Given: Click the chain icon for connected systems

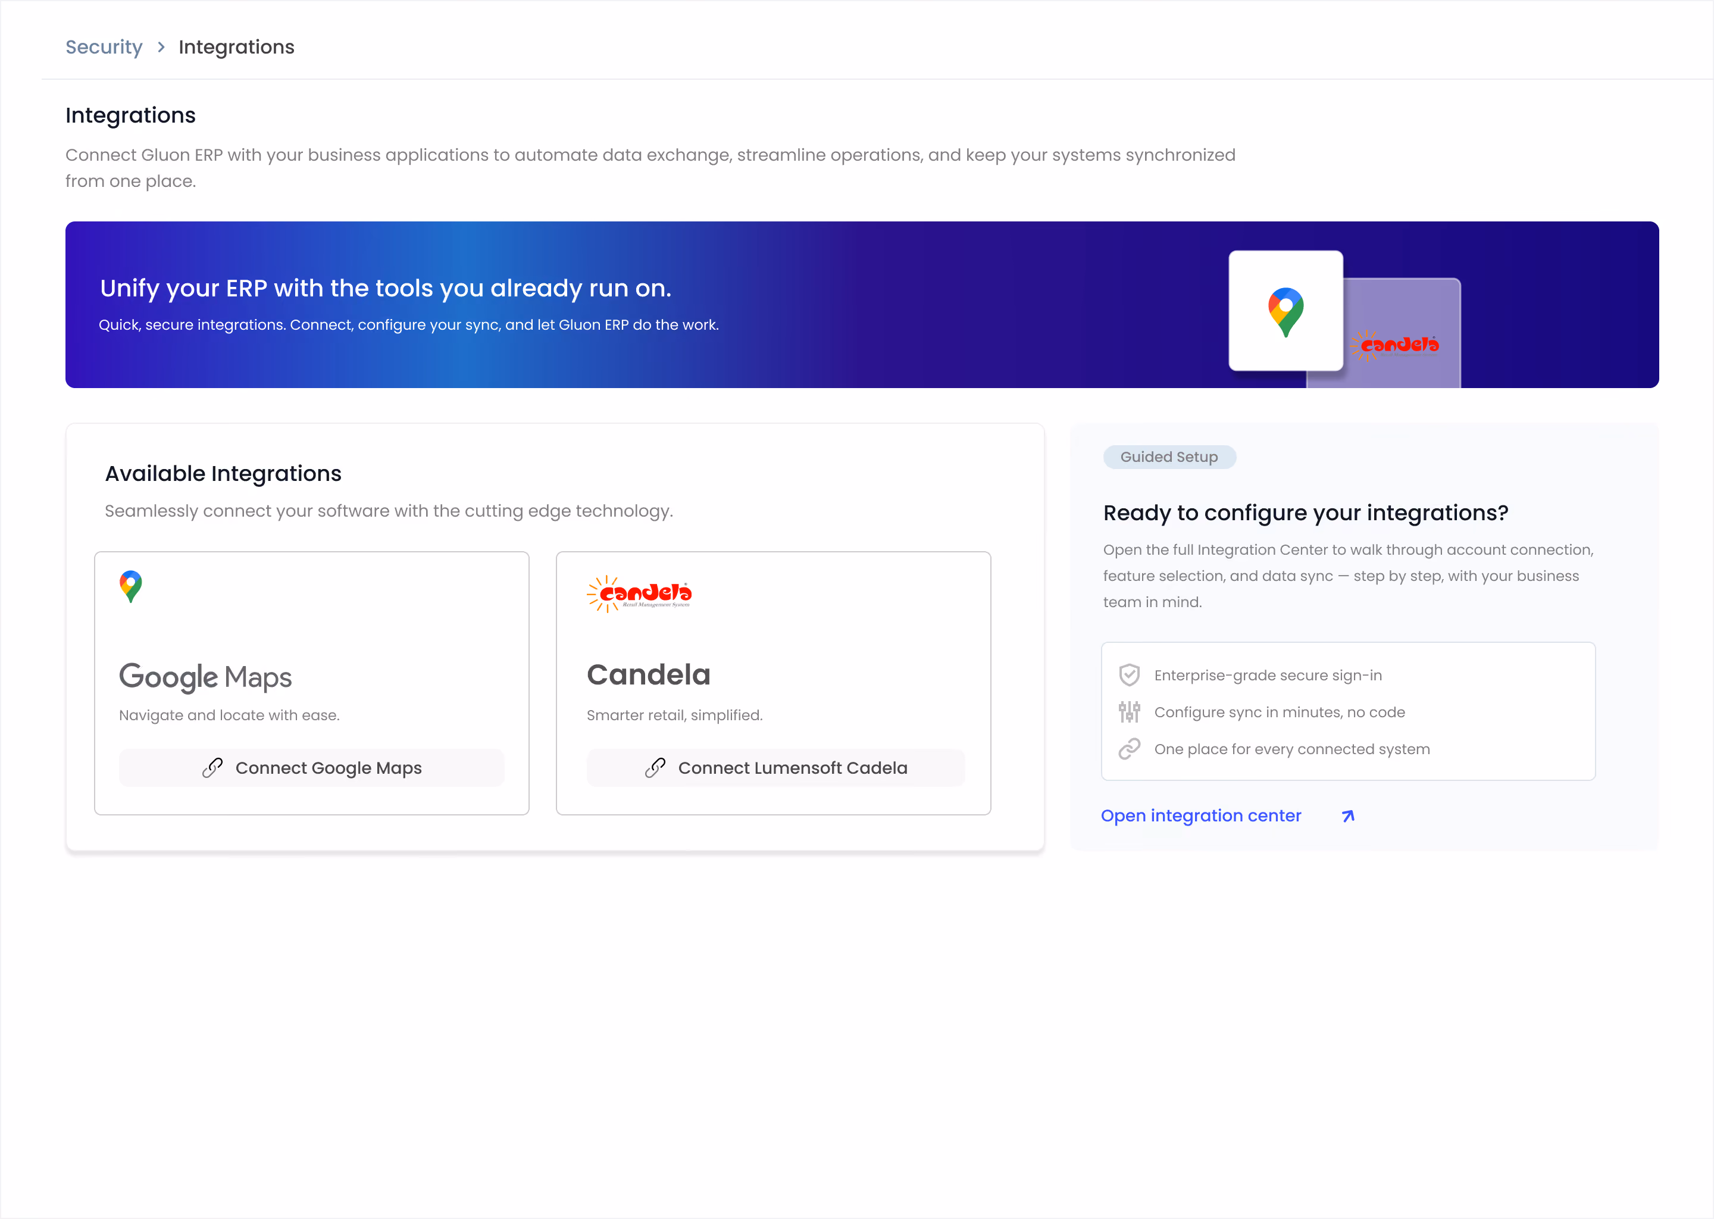Looking at the screenshot, I should point(1130,748).
